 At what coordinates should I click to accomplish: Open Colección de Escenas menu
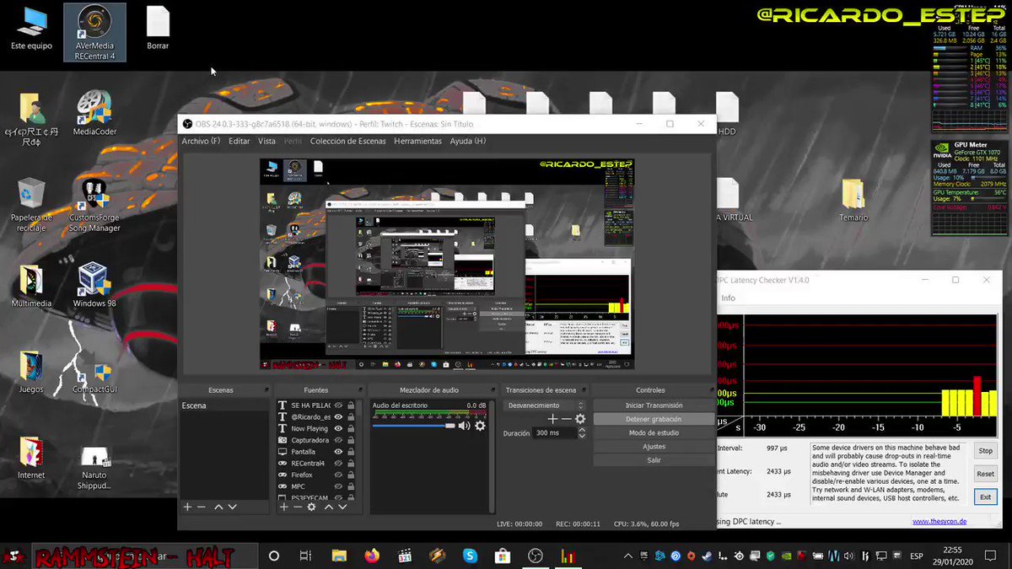tap(347, 141)
